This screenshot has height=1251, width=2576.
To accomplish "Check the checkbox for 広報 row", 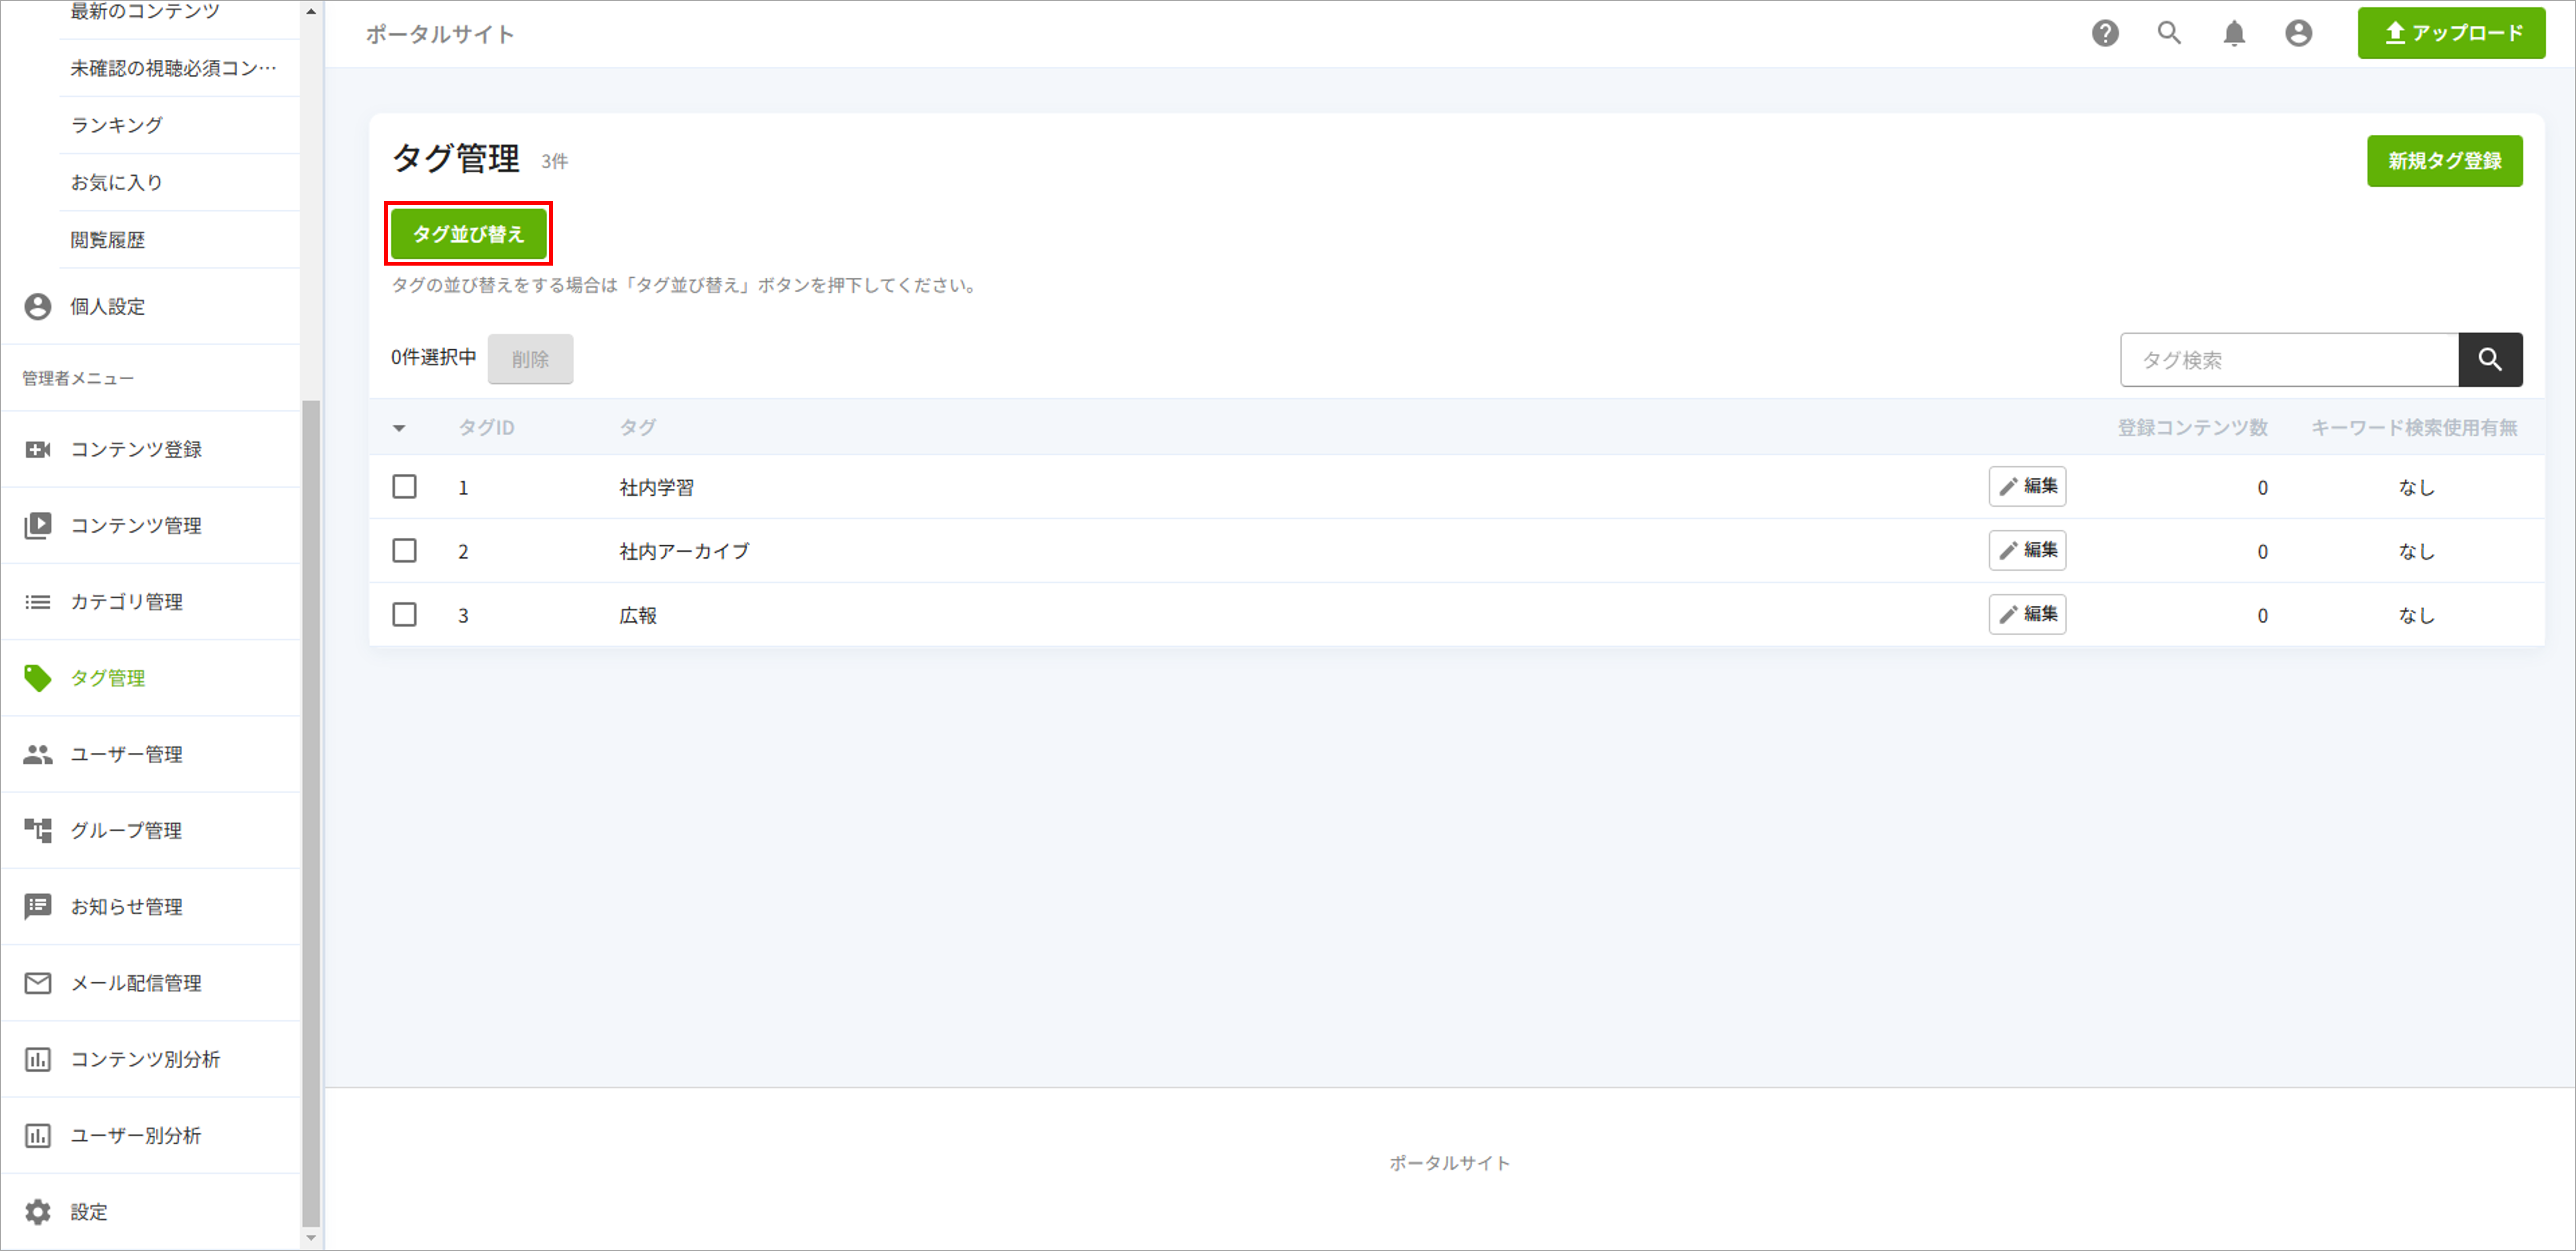I will click(x=404, y=615).
